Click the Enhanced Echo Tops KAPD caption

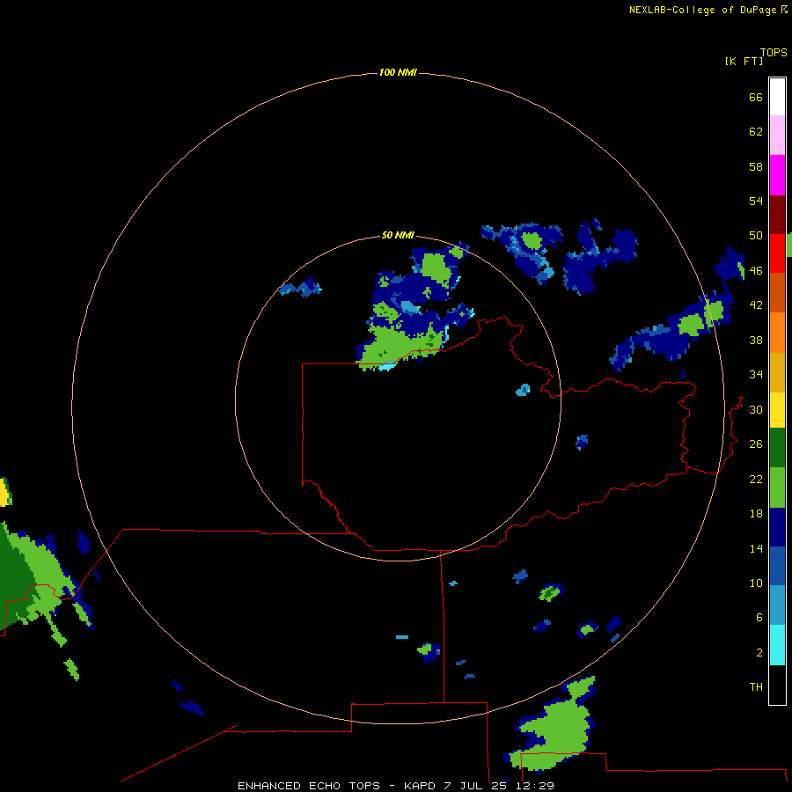396,786
